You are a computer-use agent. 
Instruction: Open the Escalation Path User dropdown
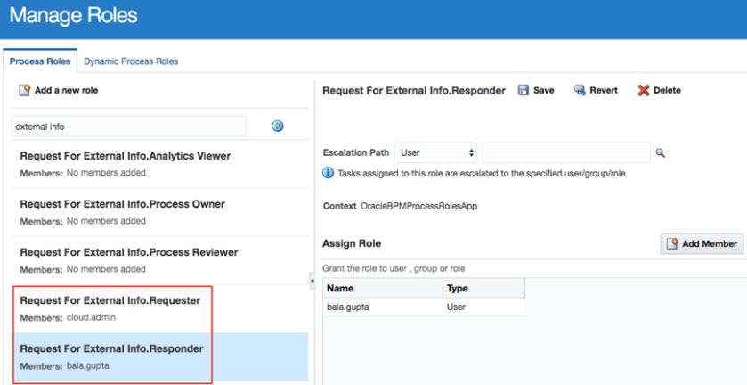(x=436, y=152)
